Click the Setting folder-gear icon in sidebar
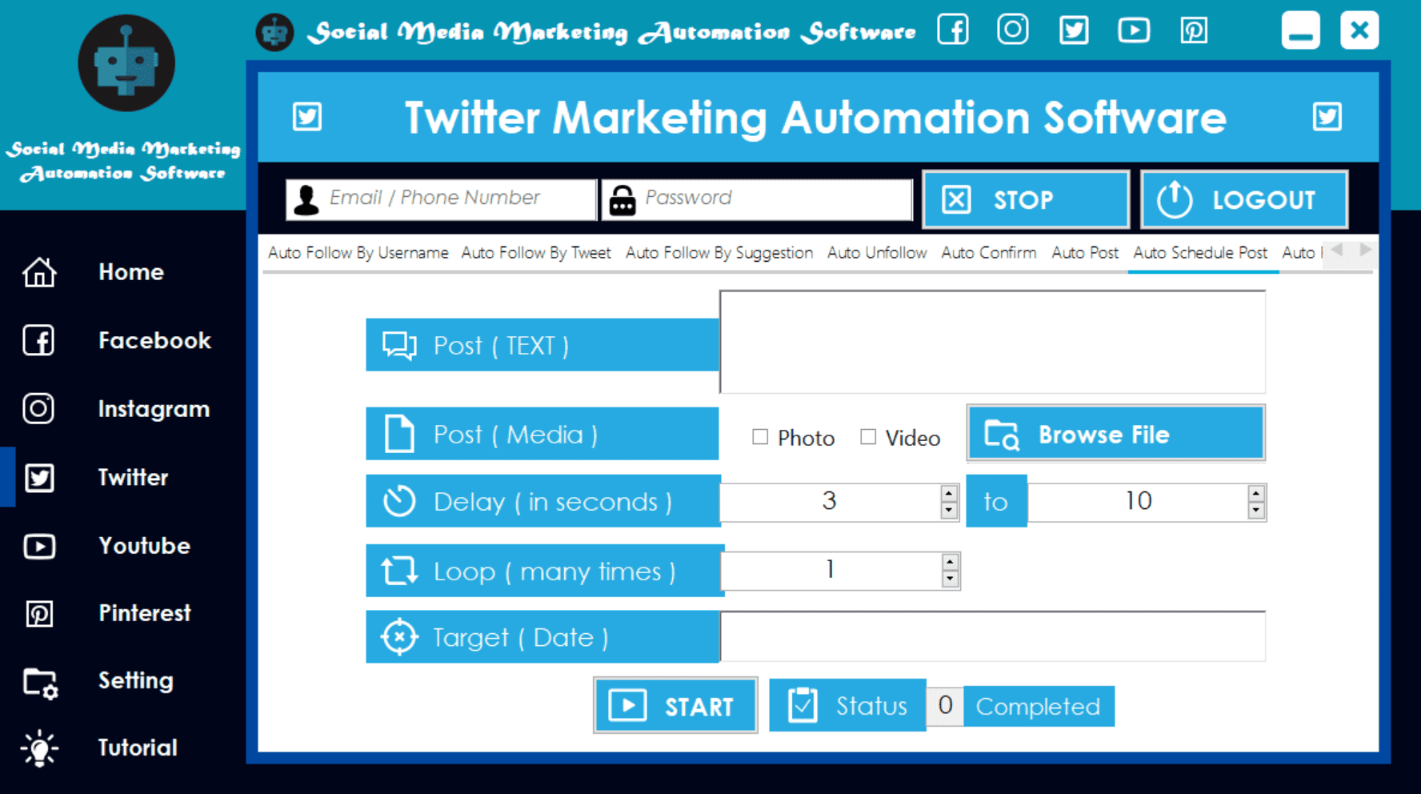The image size is (1421, 794). point(40,683)
